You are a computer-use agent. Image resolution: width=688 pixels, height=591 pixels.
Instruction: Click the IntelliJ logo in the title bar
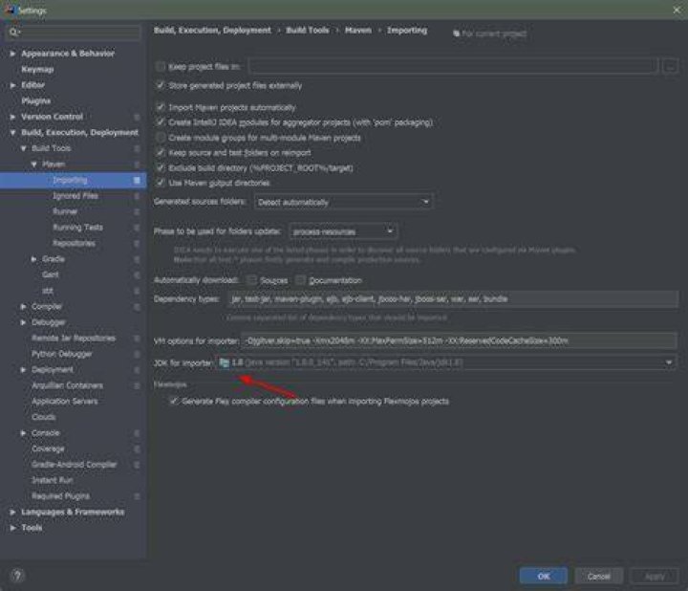click(9, 10)
